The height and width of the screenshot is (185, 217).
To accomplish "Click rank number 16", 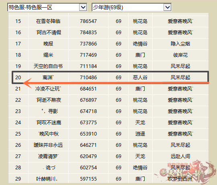I will (18, 33).
